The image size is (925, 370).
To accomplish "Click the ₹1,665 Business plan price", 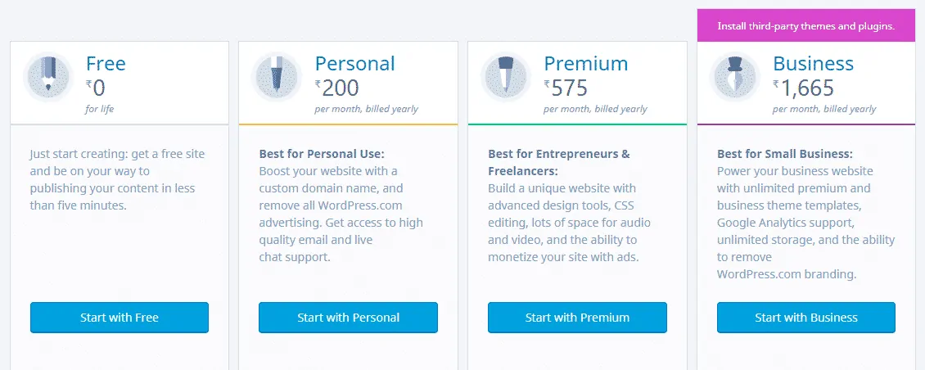I will pos(804,87).
